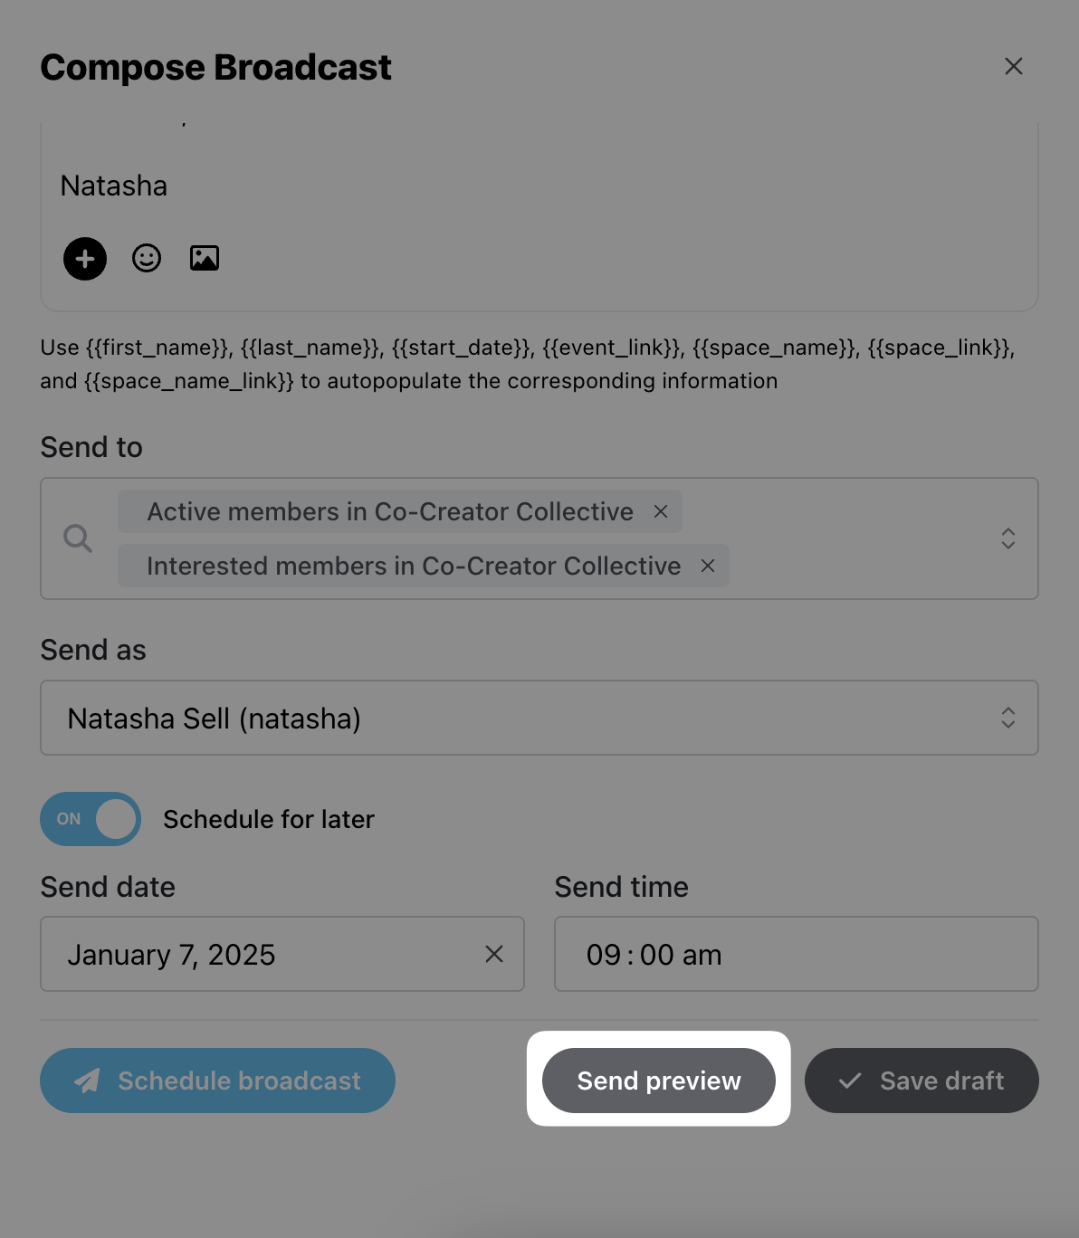
Task: Click the hour 09 in Send time
Action: pos(604,955)
